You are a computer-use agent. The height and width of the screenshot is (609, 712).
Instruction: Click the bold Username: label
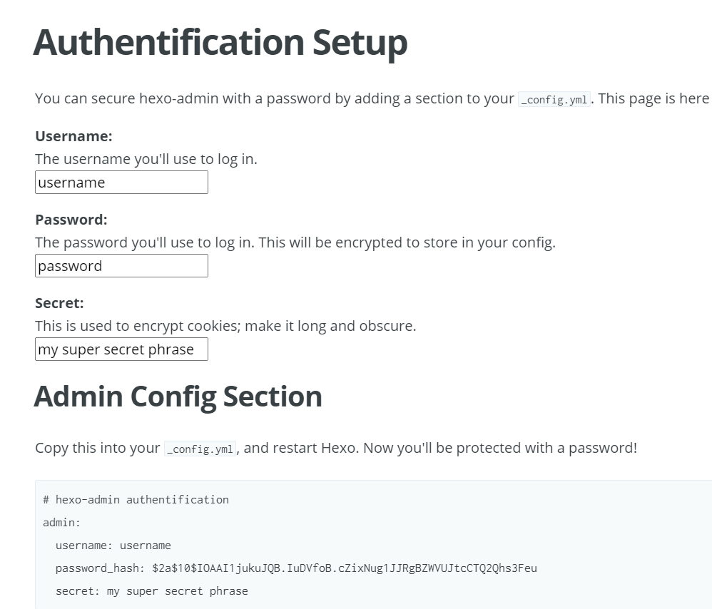73,136
